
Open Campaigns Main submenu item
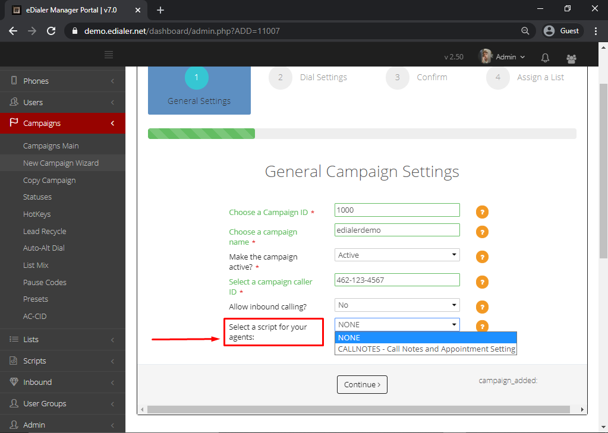(51, 146)
